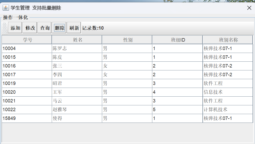Screen dimensions: 255x144
Task: Click the name cell 陈皮
Action: 77,57
